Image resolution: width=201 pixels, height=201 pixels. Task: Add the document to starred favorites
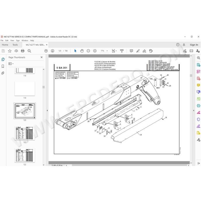click(10, 51)
